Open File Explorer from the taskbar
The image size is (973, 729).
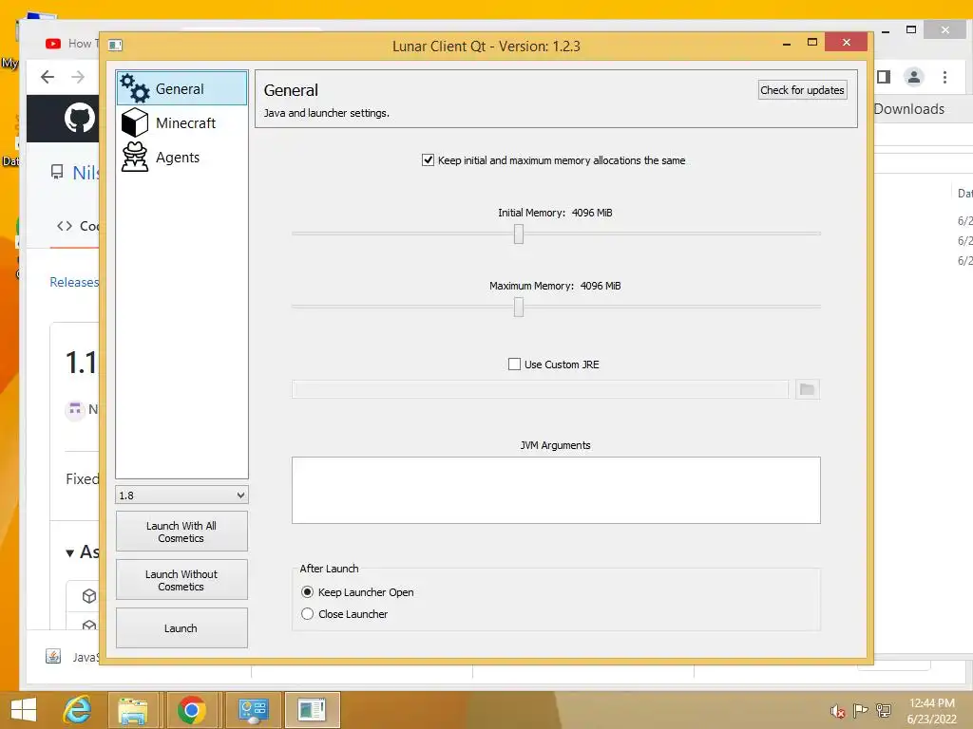coord(133,710)
